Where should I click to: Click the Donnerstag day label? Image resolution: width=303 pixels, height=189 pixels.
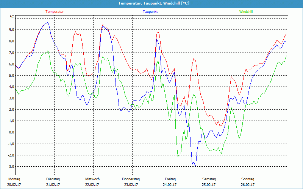tap(131, 179)
